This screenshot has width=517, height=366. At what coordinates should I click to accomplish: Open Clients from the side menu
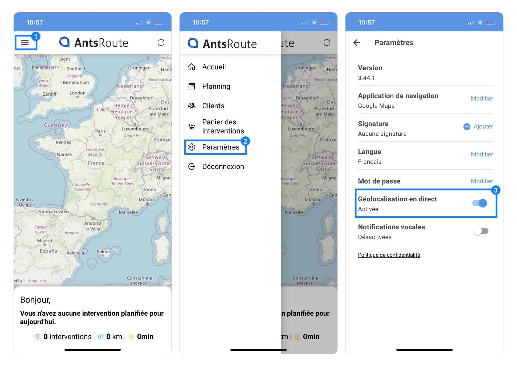(x=213, y=106)
